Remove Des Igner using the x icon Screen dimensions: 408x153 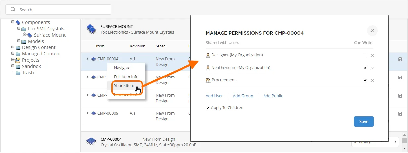372,55
